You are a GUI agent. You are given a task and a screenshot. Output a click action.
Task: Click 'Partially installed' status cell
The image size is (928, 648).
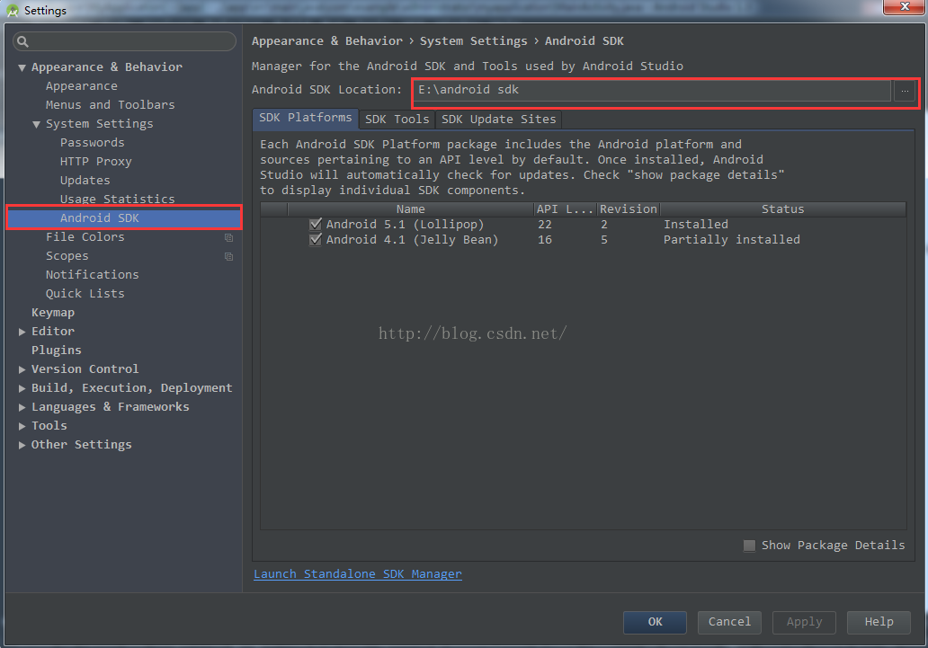[731, 240]
